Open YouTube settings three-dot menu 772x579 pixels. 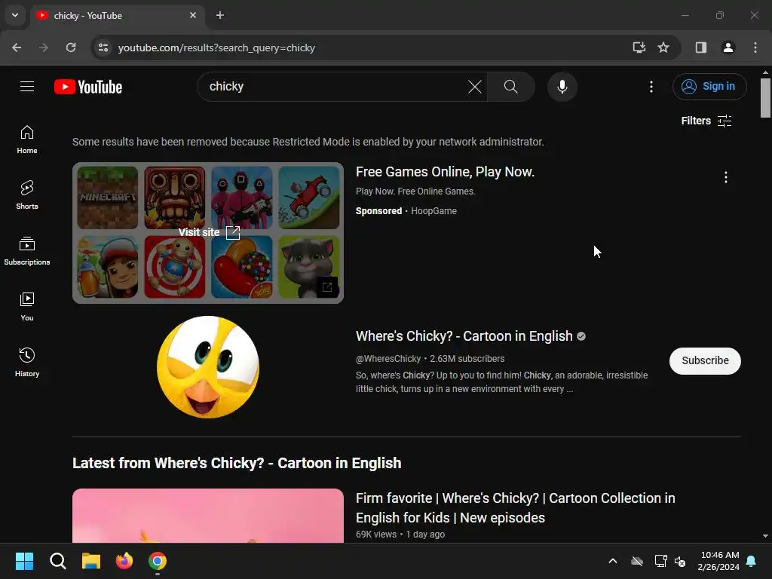[x=651, y=87]
